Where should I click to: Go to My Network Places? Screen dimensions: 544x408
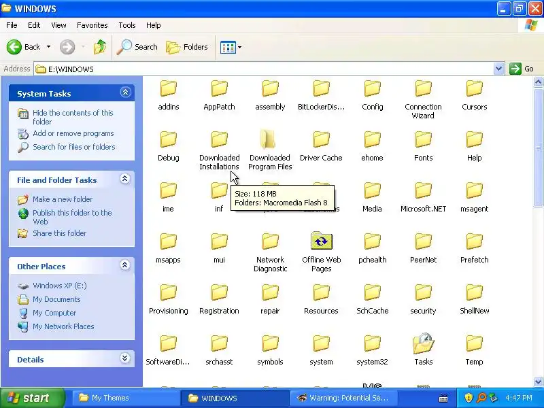pyautogui.click(x=63, y=326)
